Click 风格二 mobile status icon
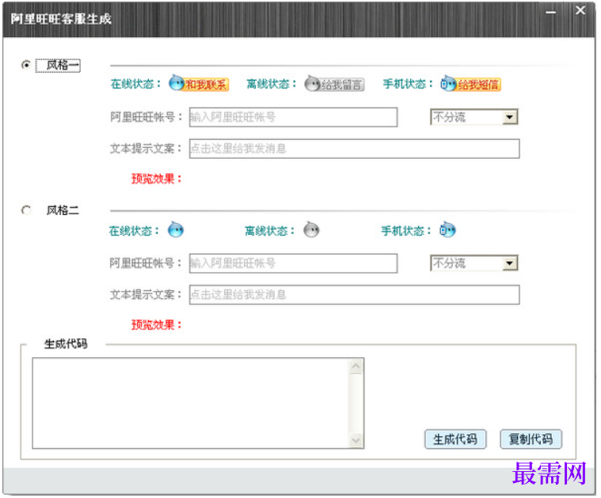601x498 pixels. click(447, 229)
